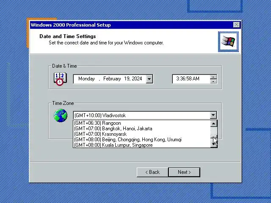Screen dimensions: 271x203
Task: Pick (GMT+08:00) Beijing, Chongqing, Hong Kong, Urumqi
Action: point(142,140)
